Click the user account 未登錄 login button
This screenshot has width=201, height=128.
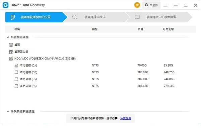[151, 5]
